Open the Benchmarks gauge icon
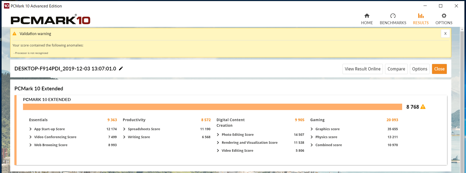Screen dimensions: 466x173 point(393,16)
